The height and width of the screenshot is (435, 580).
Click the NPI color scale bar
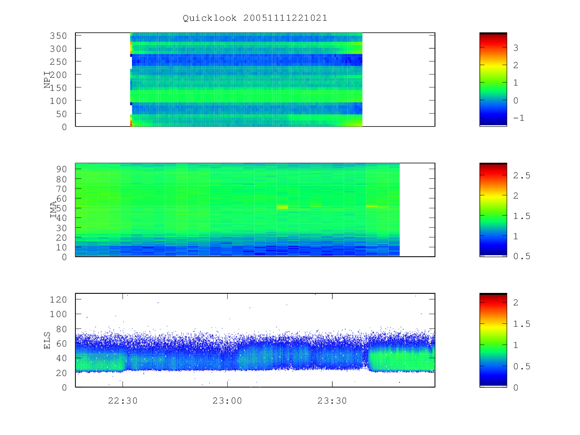coord(493,79)
